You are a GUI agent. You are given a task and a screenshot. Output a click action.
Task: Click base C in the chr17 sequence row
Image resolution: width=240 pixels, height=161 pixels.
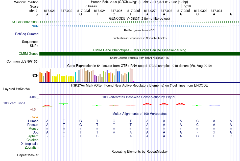[x=198, y=14]
